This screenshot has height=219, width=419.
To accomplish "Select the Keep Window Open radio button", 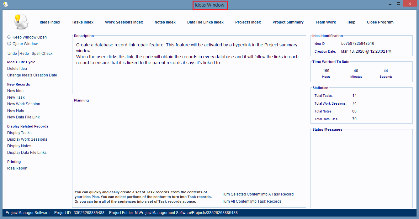I will [9, 37].
